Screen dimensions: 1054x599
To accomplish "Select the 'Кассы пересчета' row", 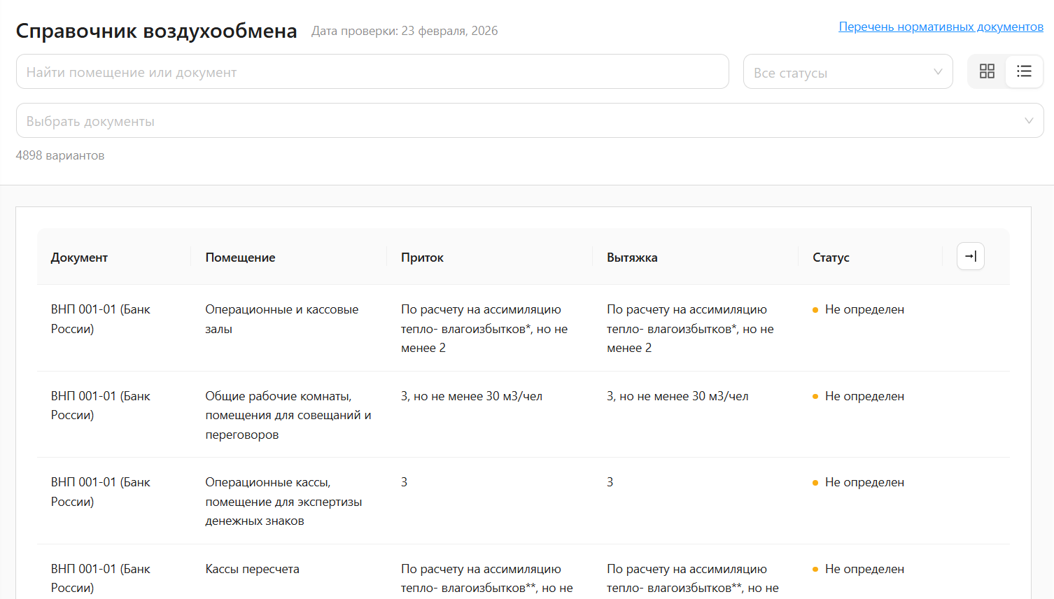I will (252, 569).
